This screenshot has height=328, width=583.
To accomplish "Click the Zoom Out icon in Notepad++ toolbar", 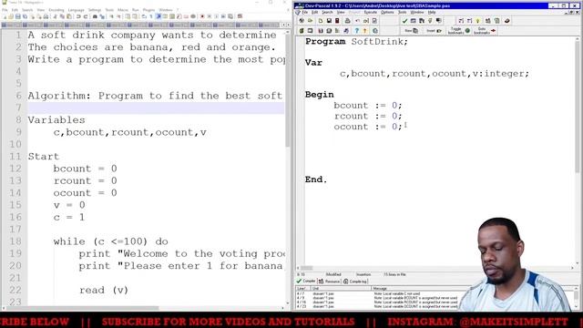I will point(118,16).
